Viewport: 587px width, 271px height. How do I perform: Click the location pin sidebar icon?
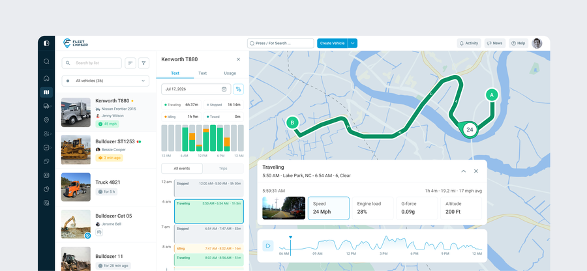coord(46,120)
